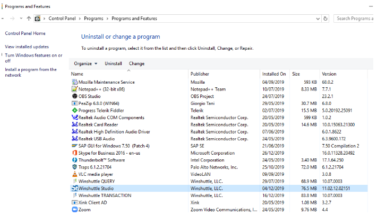Select the Notepad++ program icon
377x215 pixels.
point(74,89)
